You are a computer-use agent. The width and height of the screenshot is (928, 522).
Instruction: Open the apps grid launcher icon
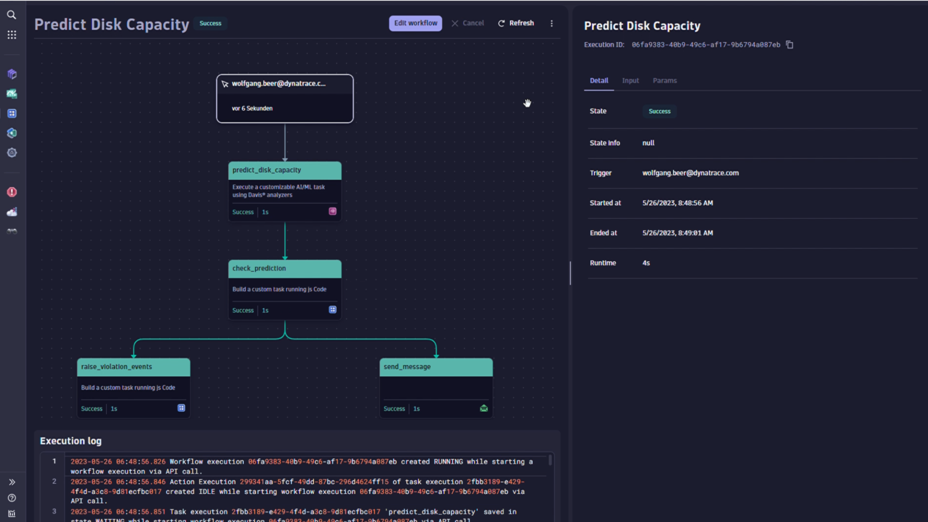pos(12,35)
